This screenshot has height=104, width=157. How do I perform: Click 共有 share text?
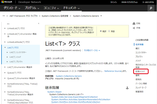pyautogui.click(x=138, y=28)
